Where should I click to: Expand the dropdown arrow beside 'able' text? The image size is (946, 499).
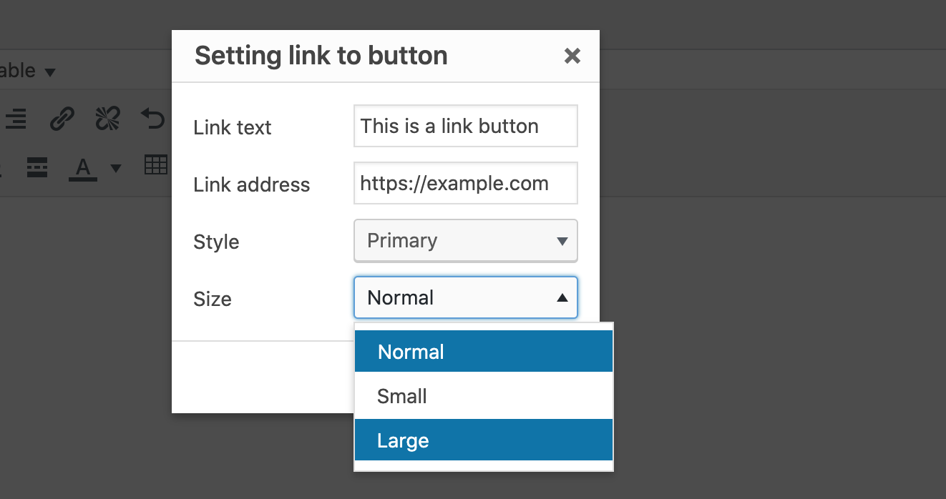(49, 72)
